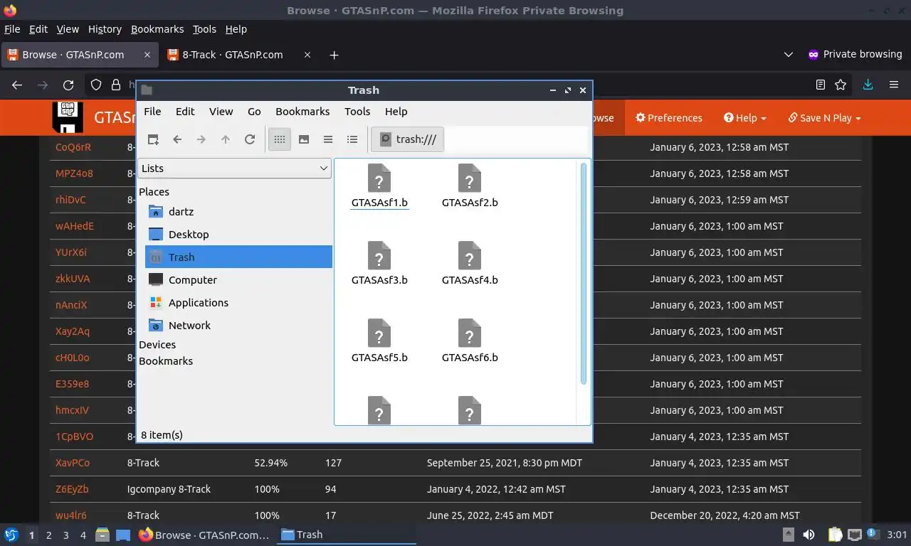Select the GTASAsf5.b file icon

pos(379,333)
